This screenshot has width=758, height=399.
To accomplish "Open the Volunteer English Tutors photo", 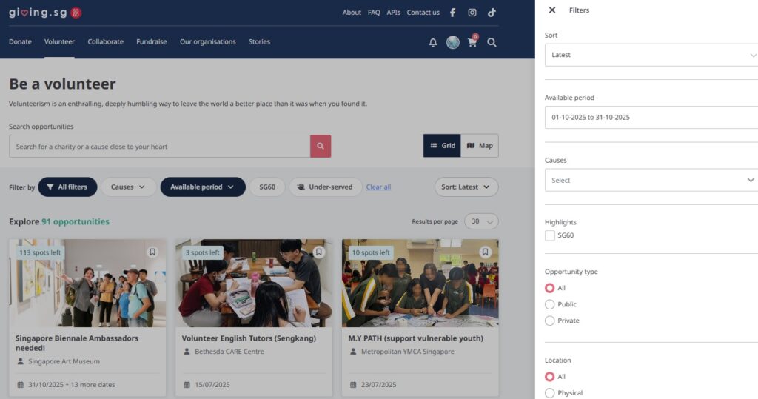I will 254,283.
